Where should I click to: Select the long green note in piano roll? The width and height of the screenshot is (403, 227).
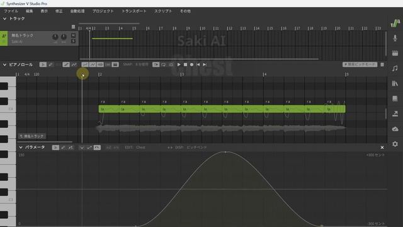tap(222, 109)
